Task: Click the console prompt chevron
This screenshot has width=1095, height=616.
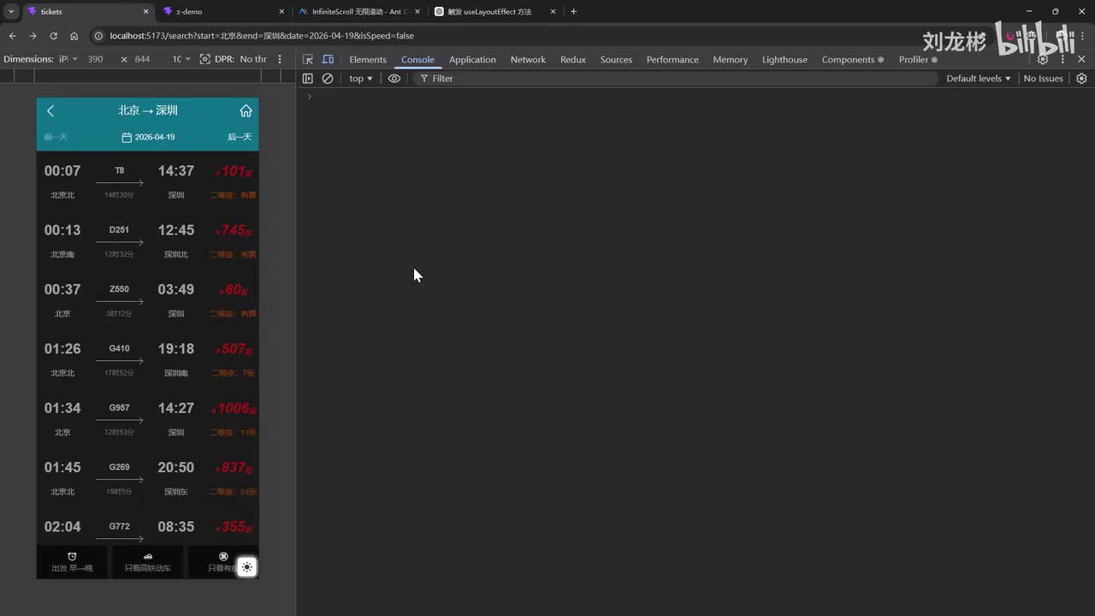Action: (x=310, y=96)
